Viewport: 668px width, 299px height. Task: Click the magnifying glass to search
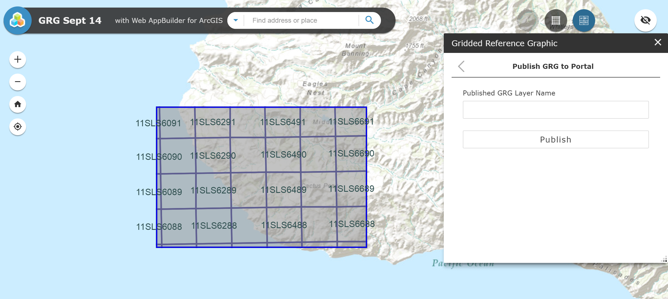point(369,20)
